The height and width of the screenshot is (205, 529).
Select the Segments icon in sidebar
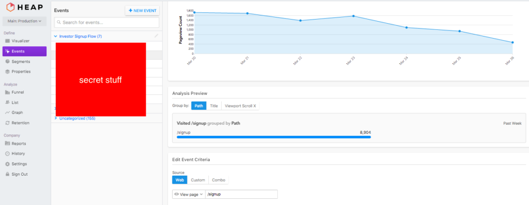coord(7,62)
